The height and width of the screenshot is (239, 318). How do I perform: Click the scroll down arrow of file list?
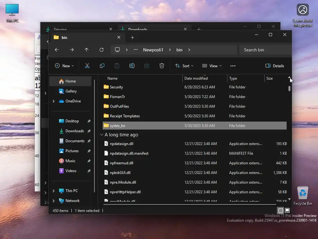coord(289,199)
